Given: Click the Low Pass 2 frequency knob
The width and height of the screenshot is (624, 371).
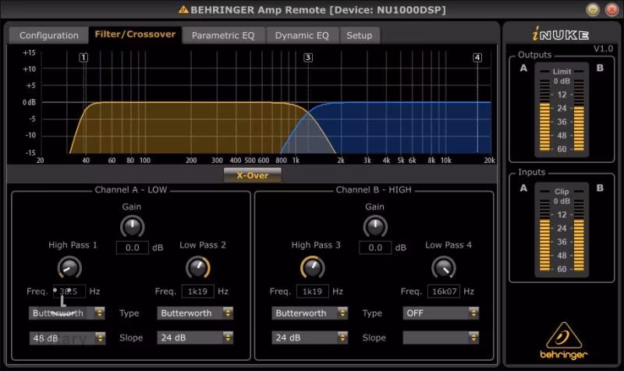Looking at the screenshot, I should pyautogui.click(x=198, y=269).
